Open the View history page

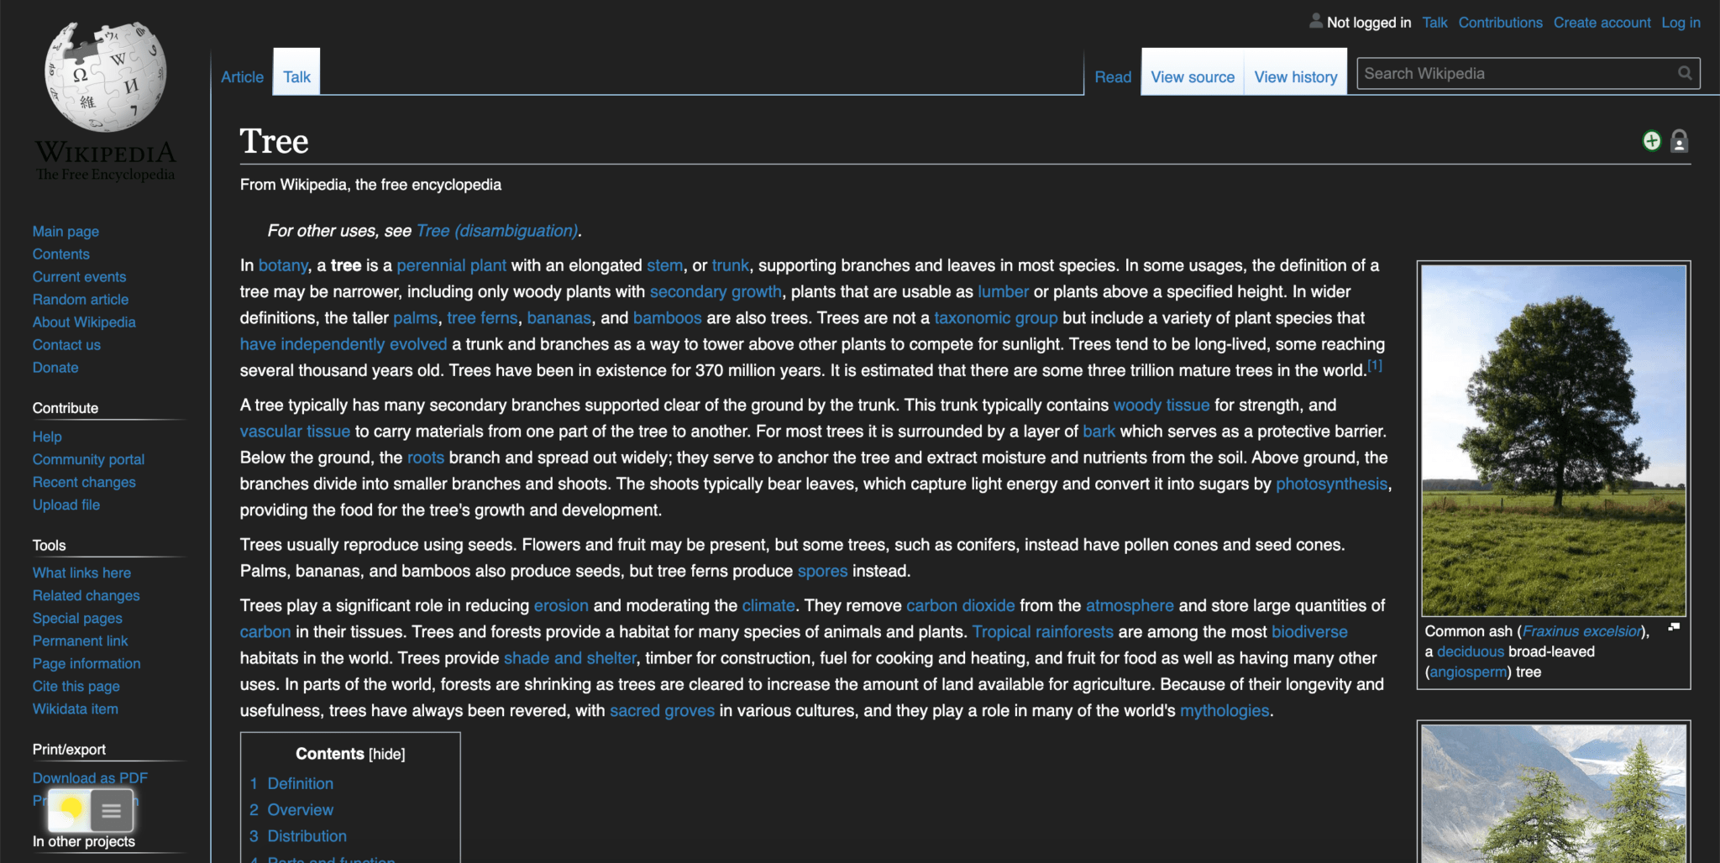pos(1295,76)
